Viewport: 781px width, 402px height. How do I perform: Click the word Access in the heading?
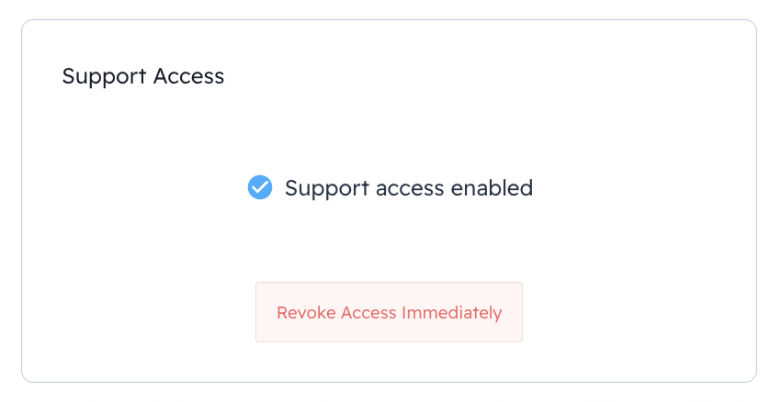pyautogui.click(x=188, y=76)
